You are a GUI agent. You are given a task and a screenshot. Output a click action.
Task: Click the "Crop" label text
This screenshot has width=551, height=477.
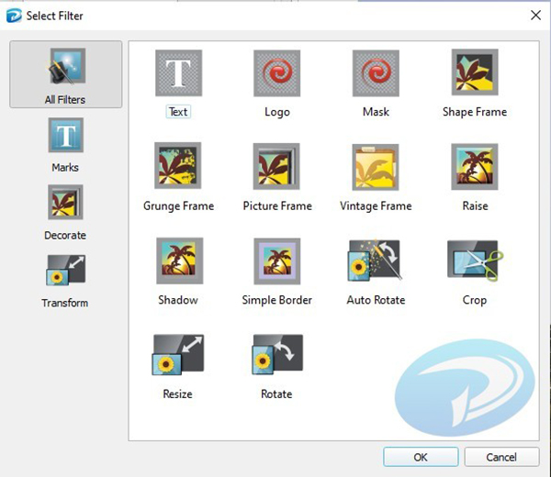click(475, 300)
